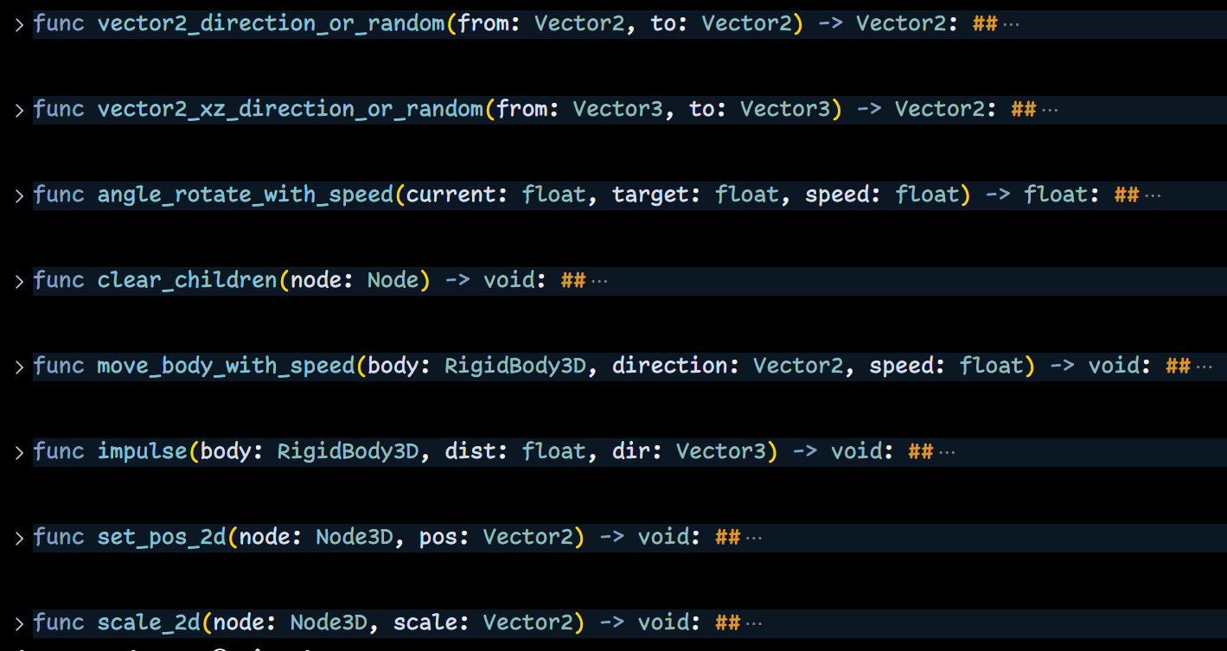
Task: Click the folded ellipsis on the impulse line
Action: [x=947, y=452]
